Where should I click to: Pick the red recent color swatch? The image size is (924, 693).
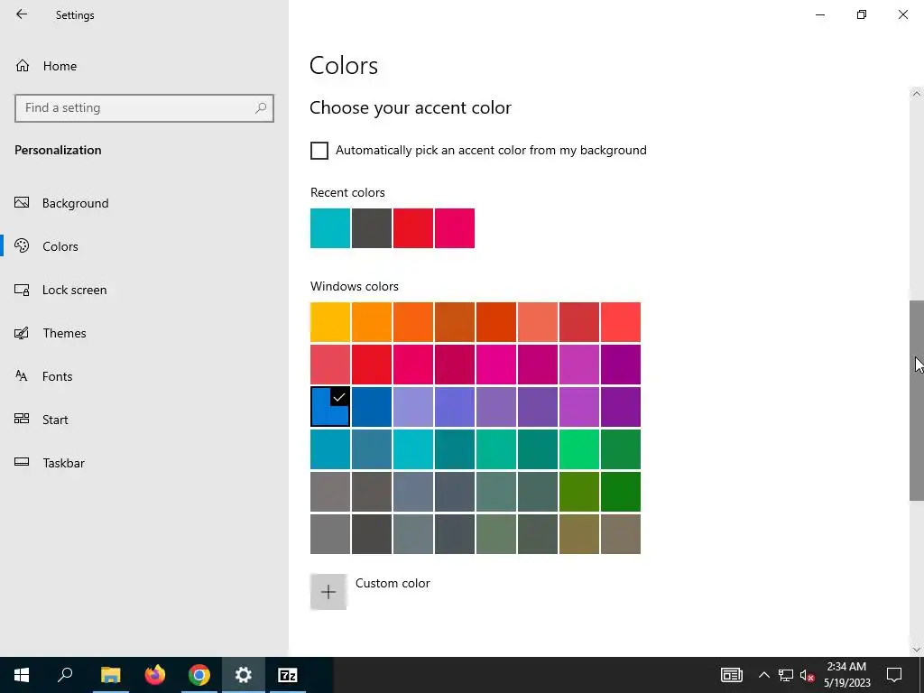coord(413,228)
